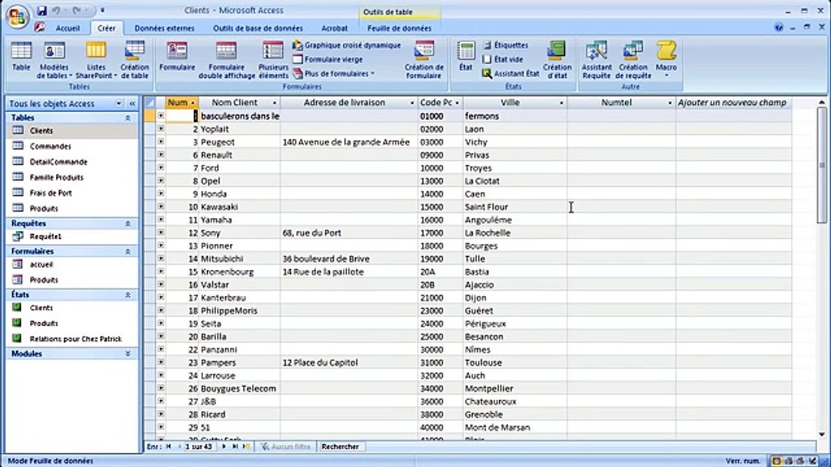The width and height of the screenshot is (831, 467).
Task: Create new record navigation button
Action: pyautogui.click(x=246, y=446)
